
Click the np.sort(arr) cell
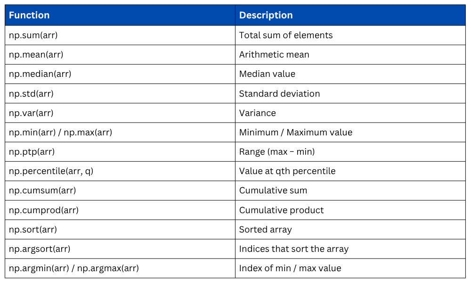click(33, 230)
